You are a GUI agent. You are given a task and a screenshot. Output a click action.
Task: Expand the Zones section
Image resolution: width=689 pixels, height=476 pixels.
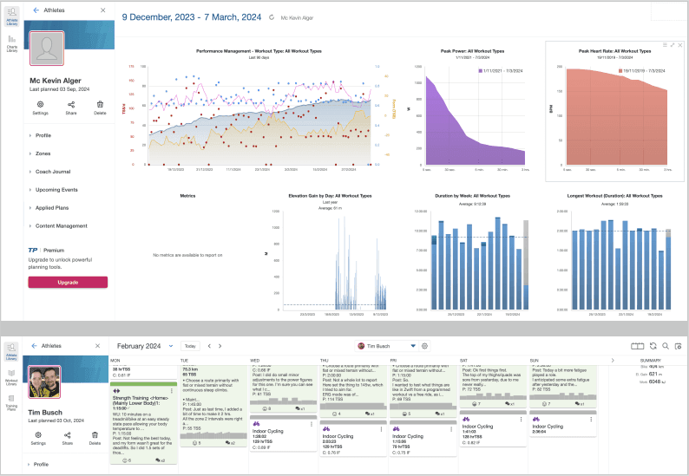click(x=43, y=153)
